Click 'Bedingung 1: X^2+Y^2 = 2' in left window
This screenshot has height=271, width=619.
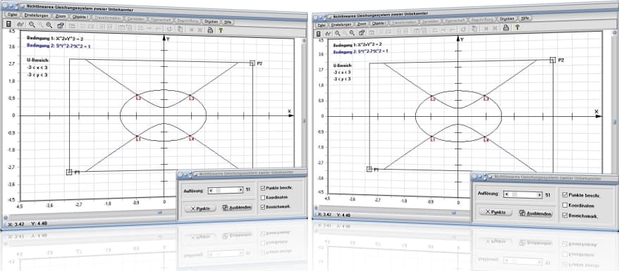(55, 39)
